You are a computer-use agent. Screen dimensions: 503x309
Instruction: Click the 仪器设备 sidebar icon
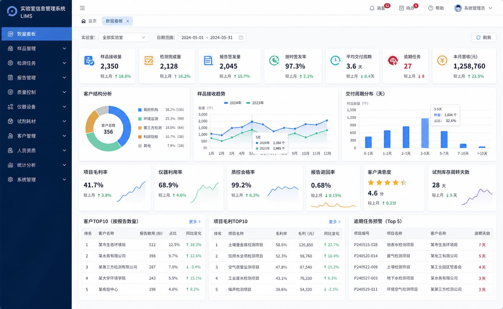10,107
